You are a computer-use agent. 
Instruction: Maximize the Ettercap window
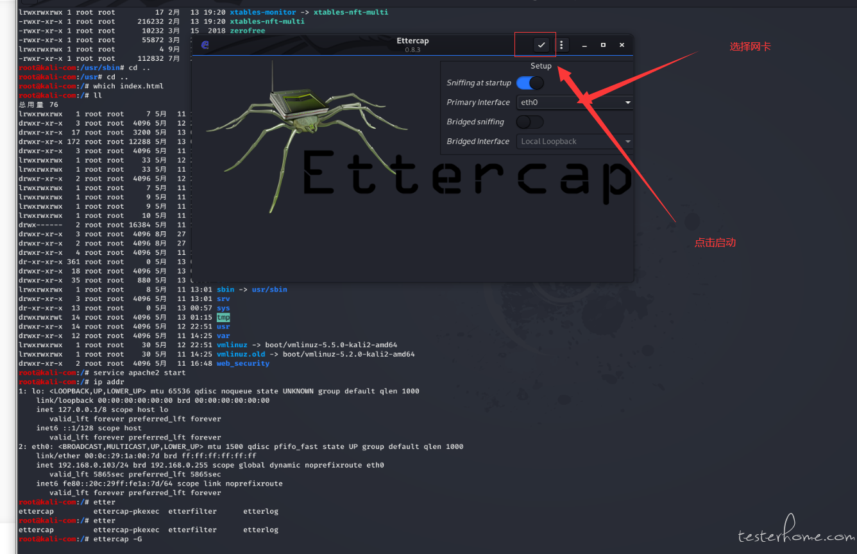click(x=603, y=45)
